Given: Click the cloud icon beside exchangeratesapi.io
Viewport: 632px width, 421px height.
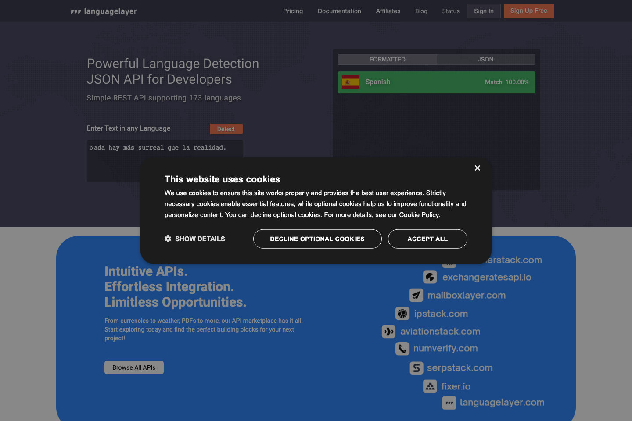Looking at the screenshot, I should point(430,277).
